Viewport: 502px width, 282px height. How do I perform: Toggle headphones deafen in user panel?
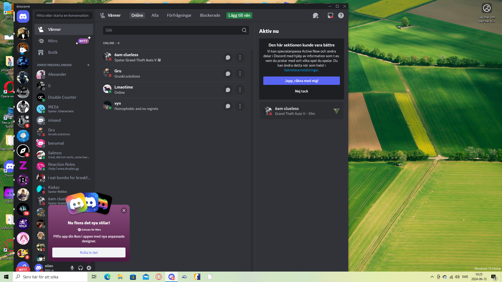81,268
